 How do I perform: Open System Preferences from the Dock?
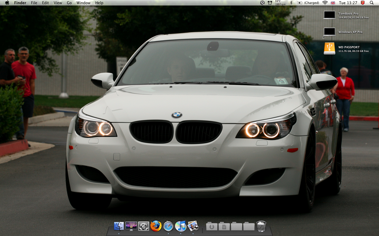143,226
